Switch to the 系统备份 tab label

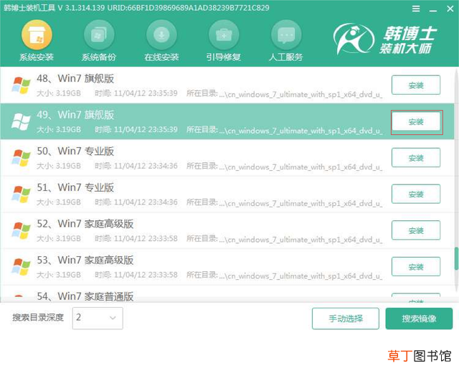pyautogui.click(x=99, y=57)
